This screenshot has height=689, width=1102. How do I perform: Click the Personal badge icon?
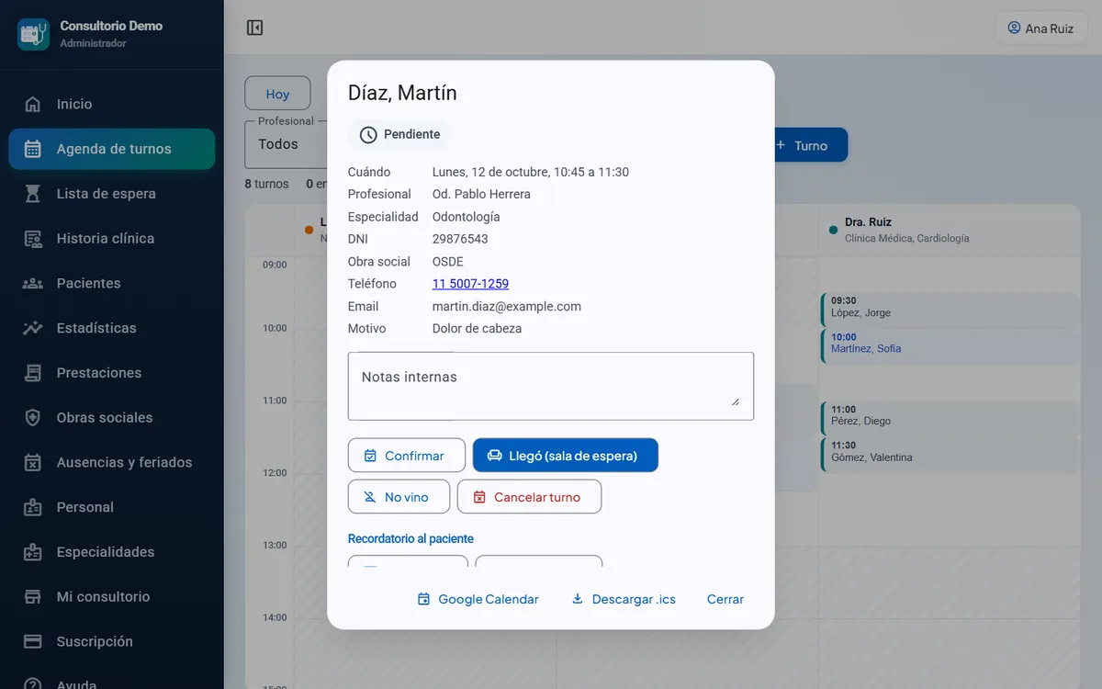(x=33, y=507)
